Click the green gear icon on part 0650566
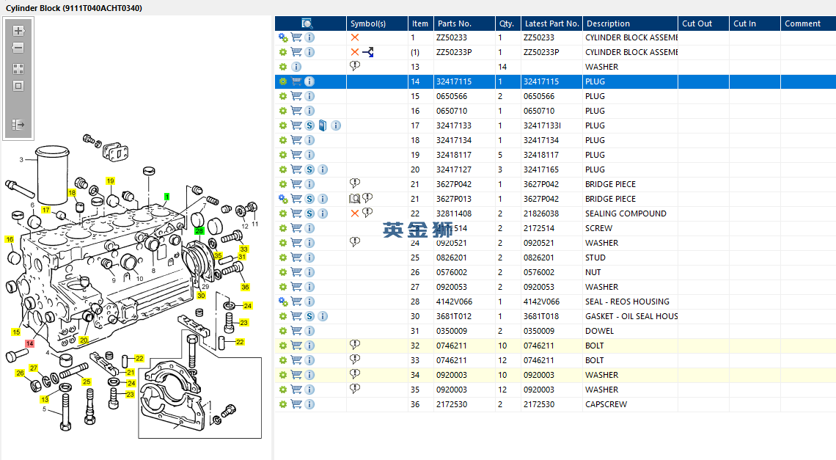Viewport: 836px width, 460px height. (283, 96)
